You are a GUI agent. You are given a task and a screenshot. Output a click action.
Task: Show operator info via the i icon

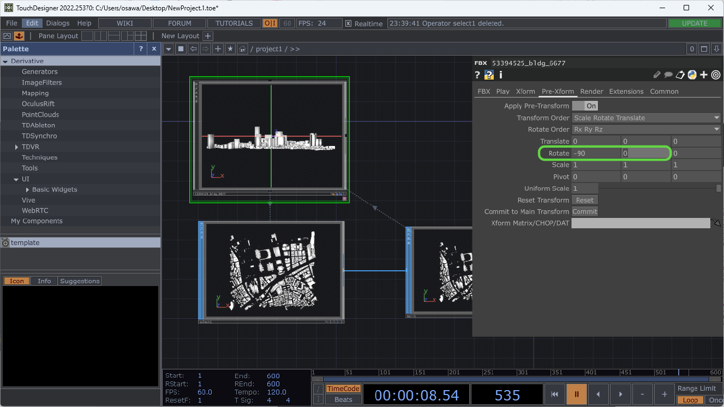click(501, 75)
